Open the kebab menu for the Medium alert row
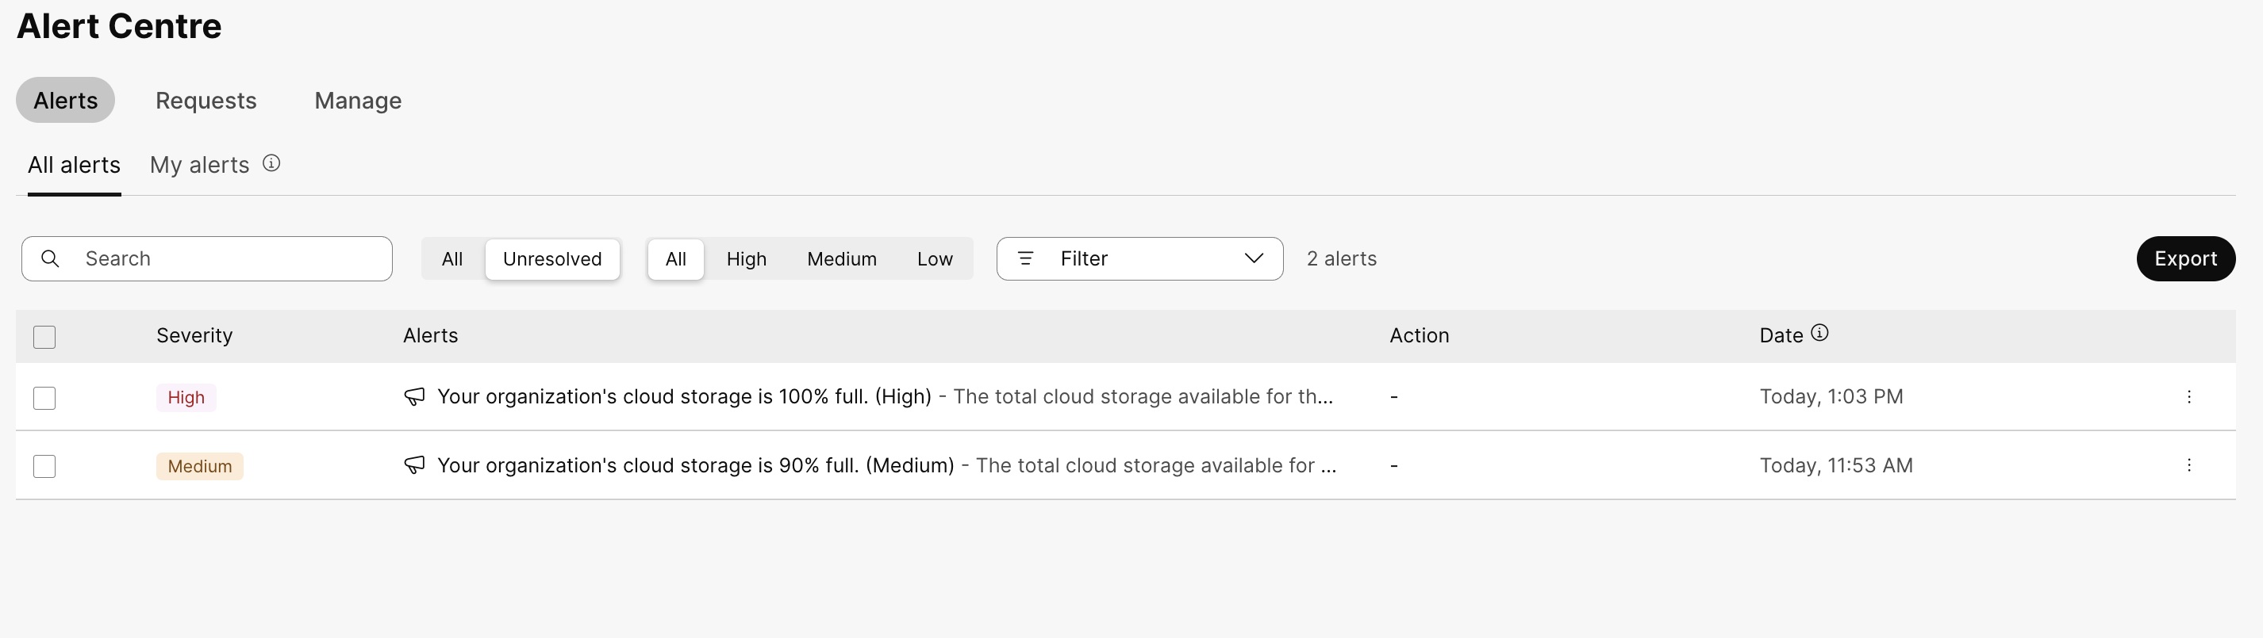Image resolution: width=2263 pixels, height=638 pixels. click(x=2190, y=465)
